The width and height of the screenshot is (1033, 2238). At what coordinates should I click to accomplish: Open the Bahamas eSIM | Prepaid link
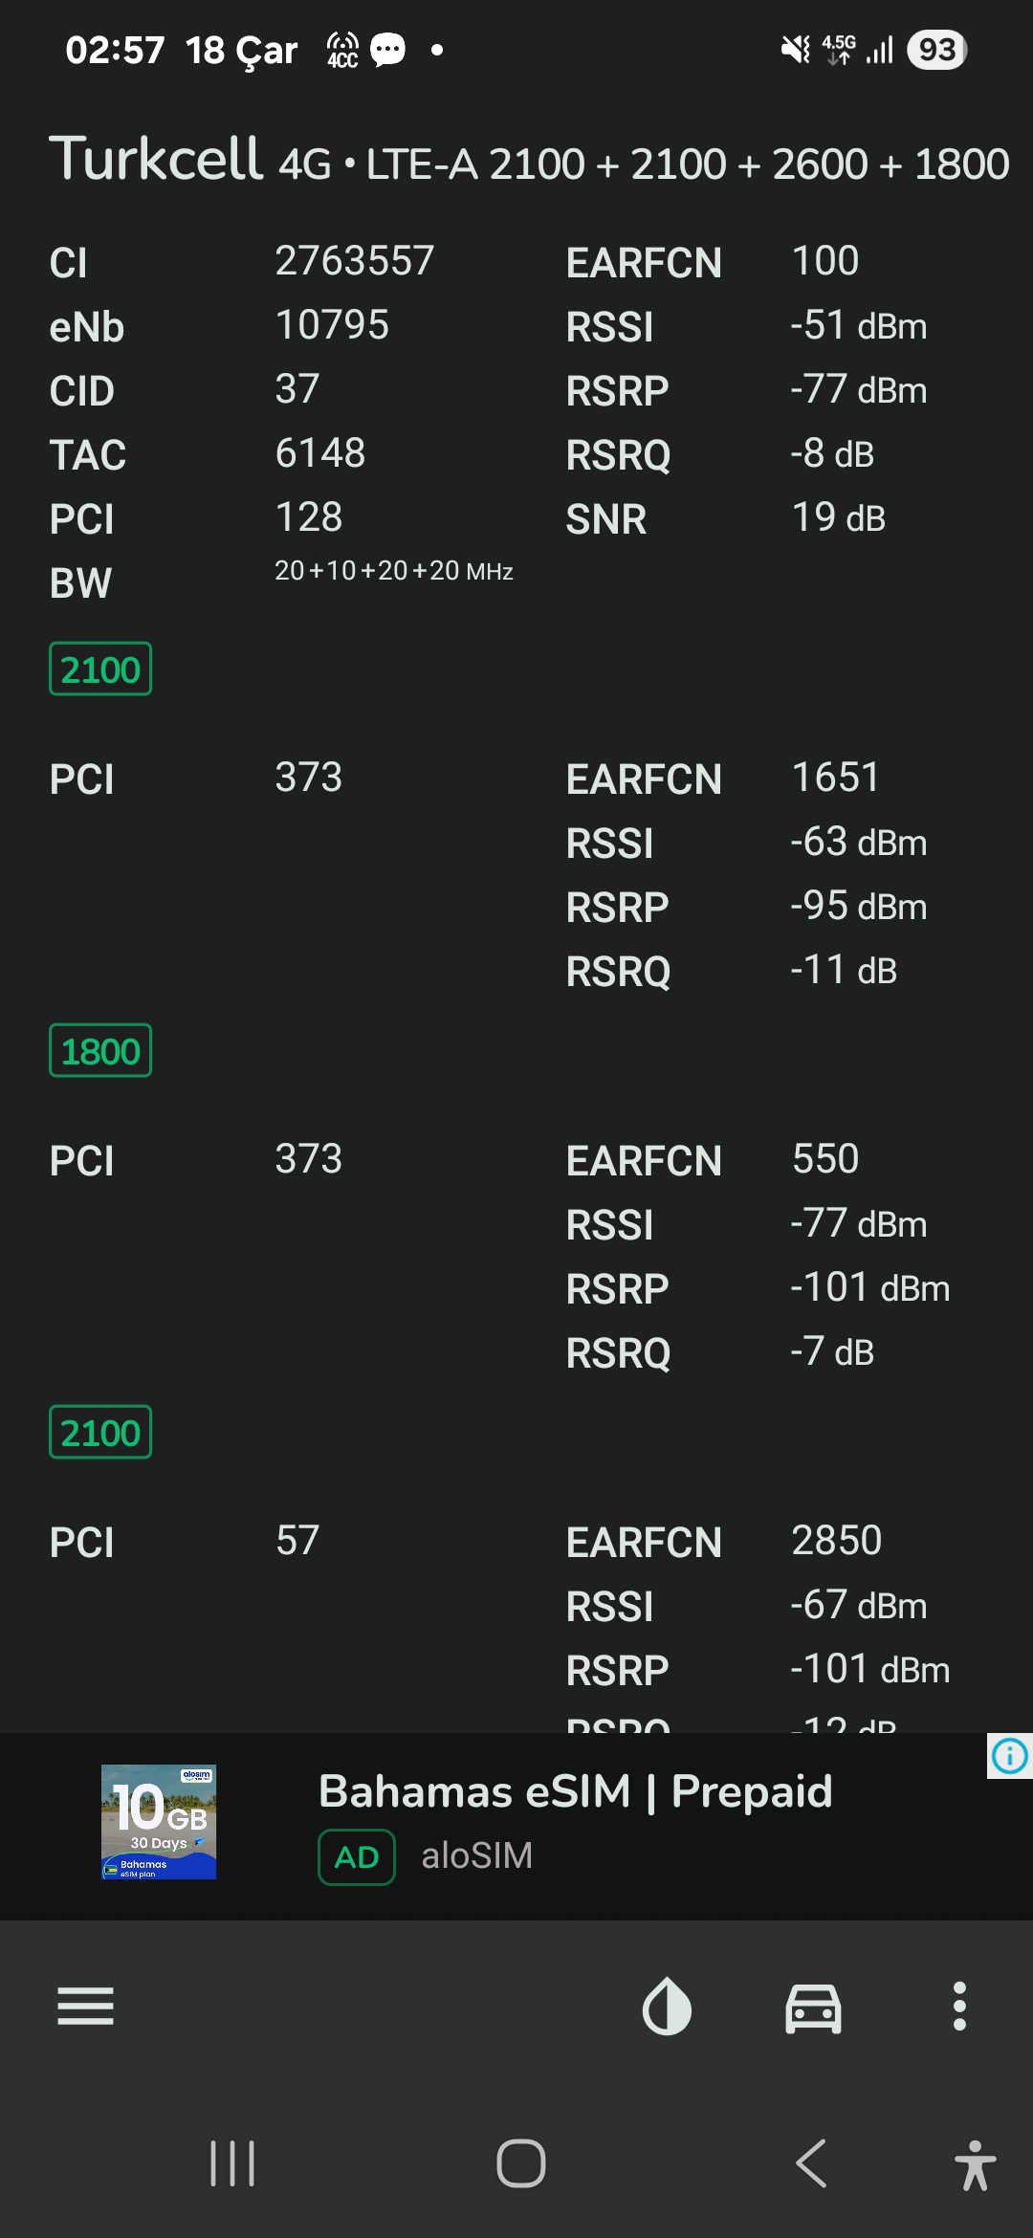[x=575, y=1791]
